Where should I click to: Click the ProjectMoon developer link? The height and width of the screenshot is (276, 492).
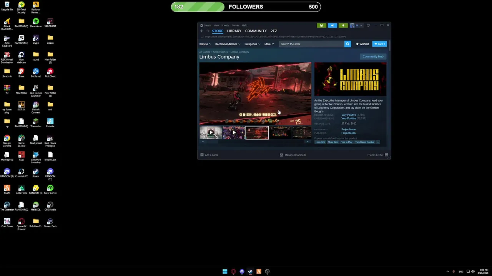point(348,130)
